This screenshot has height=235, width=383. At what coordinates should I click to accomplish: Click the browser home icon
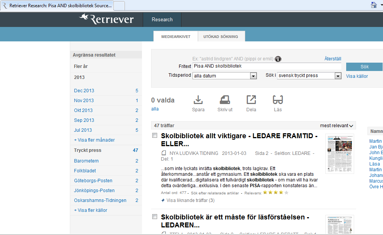click(x=374, y=5)
